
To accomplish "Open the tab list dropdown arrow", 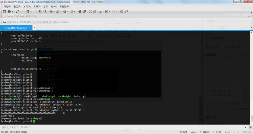I will point(251,28).
